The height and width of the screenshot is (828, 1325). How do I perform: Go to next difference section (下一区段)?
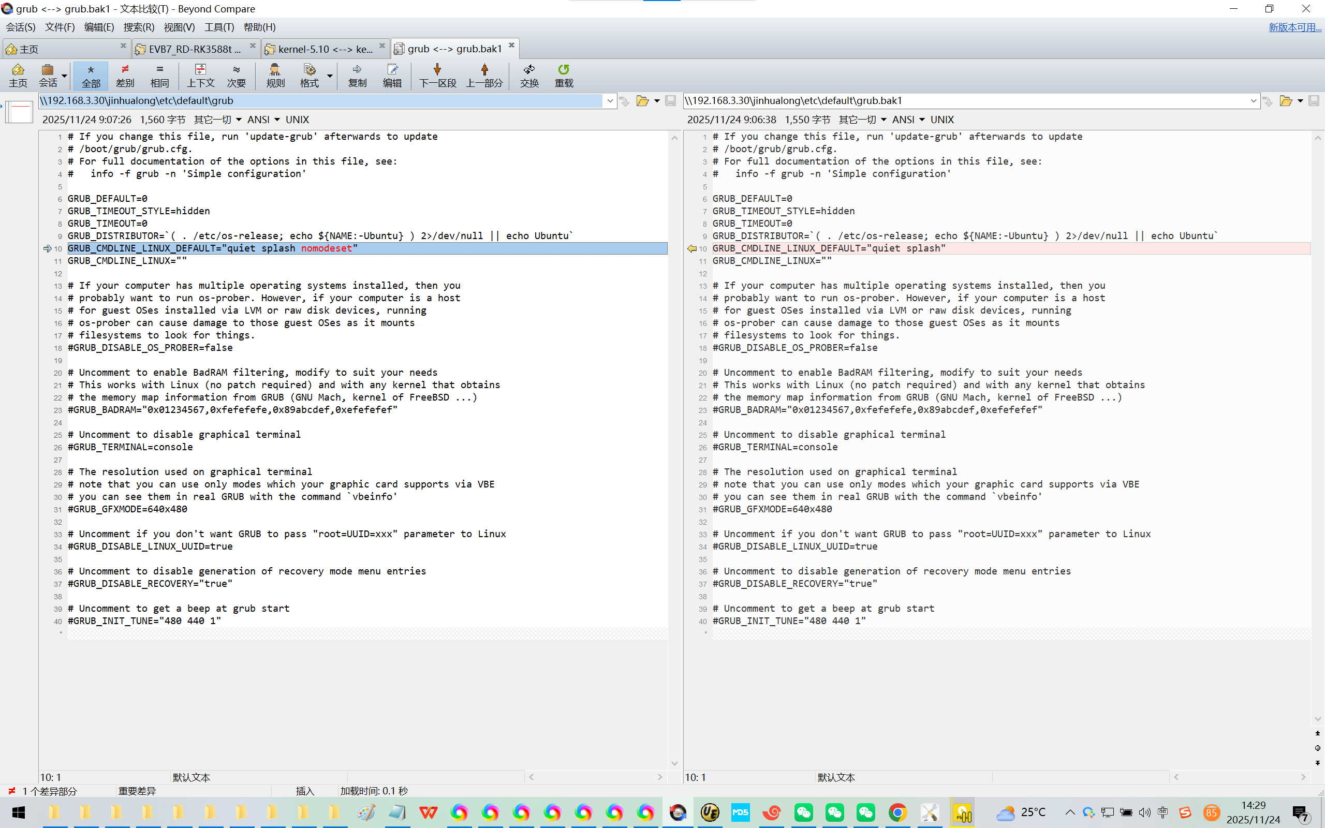coord(437,75)
